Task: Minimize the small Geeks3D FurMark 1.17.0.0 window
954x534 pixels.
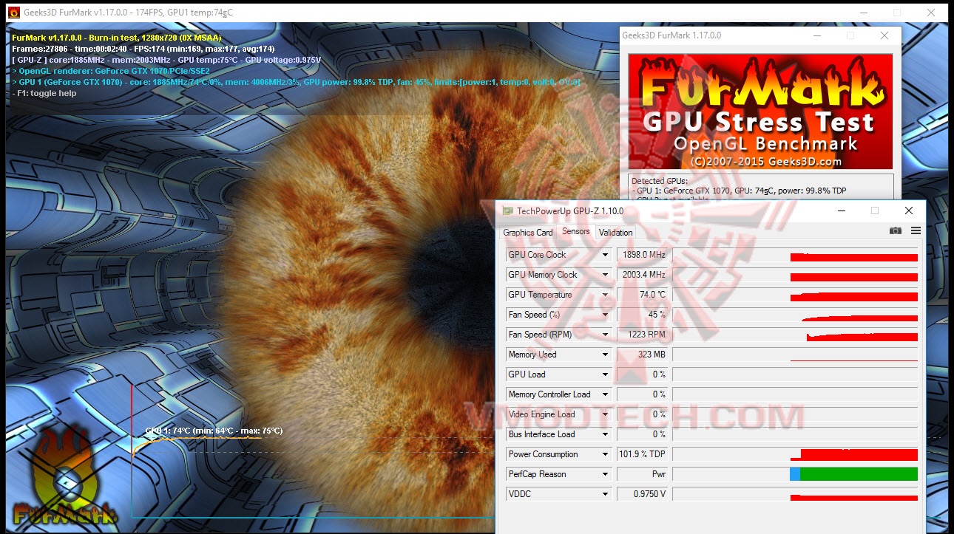Action: point(816,35)
